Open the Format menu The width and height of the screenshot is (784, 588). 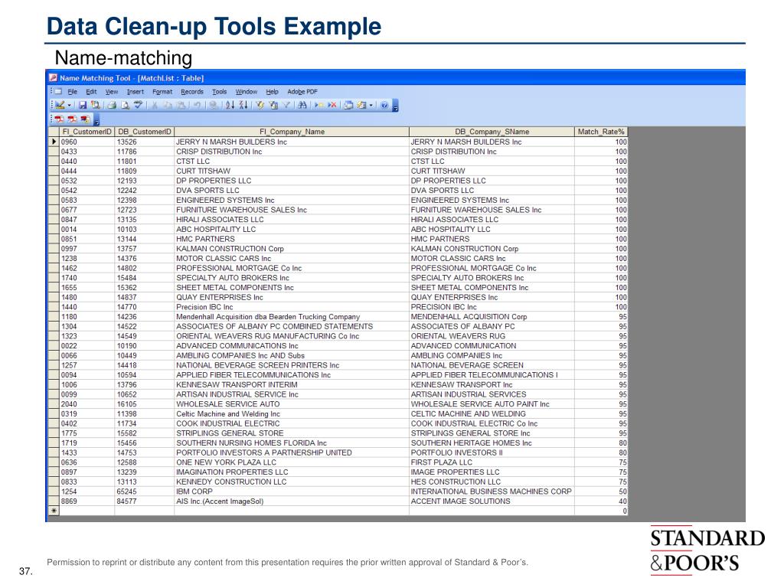tap(162, 92)
